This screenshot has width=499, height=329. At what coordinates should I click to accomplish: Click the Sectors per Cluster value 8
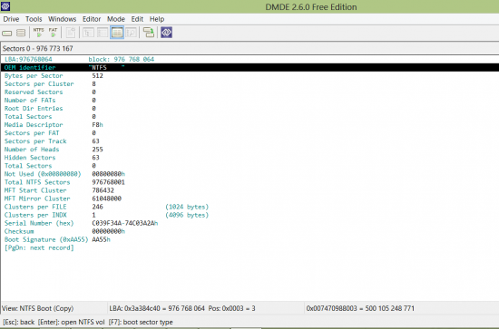(93, 84)
